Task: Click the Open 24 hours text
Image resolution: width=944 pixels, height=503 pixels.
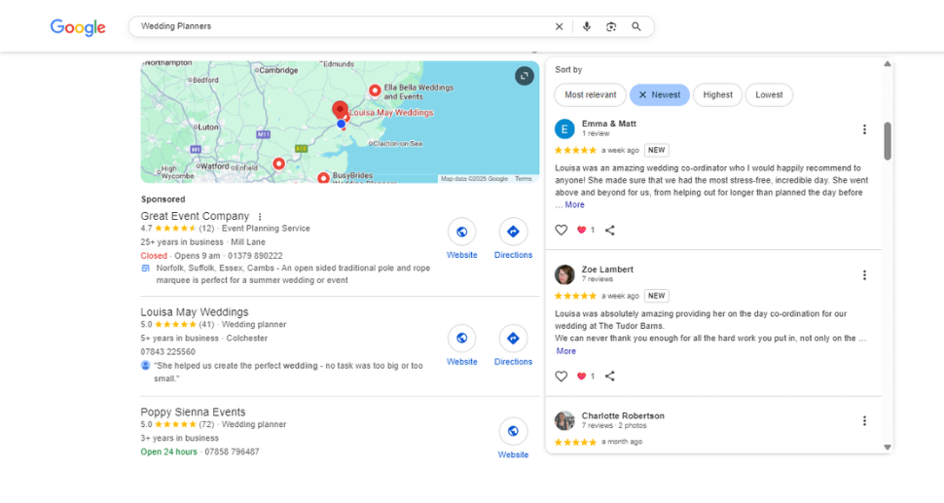Action: tap(168, 451)
